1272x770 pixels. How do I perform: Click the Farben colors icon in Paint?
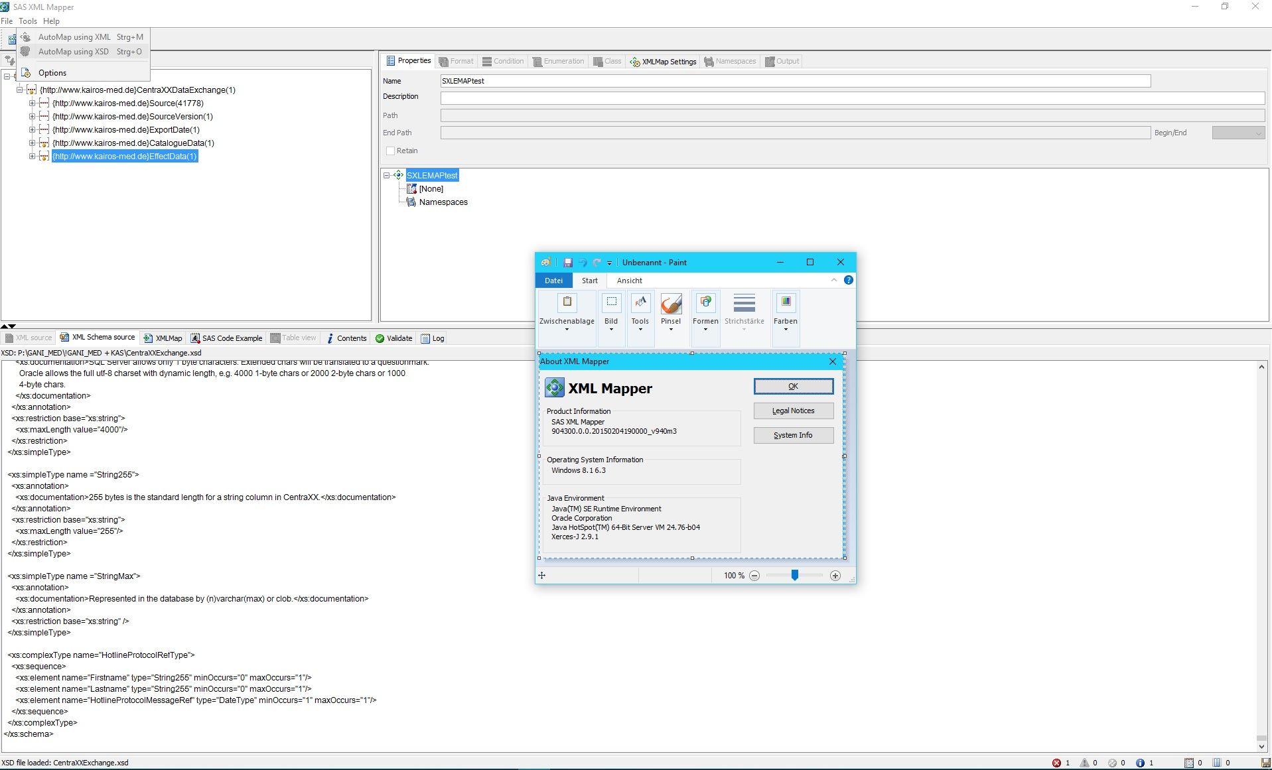pyautogui.click(x=786, y=302)
